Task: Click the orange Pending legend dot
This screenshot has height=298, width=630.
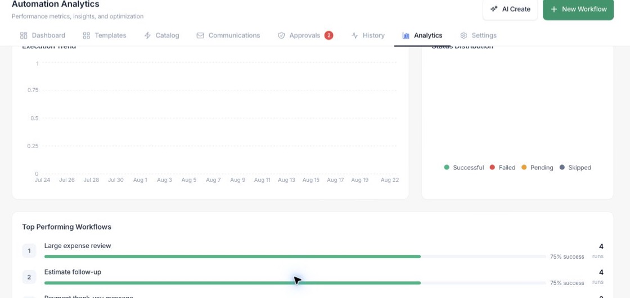Action: coord(524,167)
